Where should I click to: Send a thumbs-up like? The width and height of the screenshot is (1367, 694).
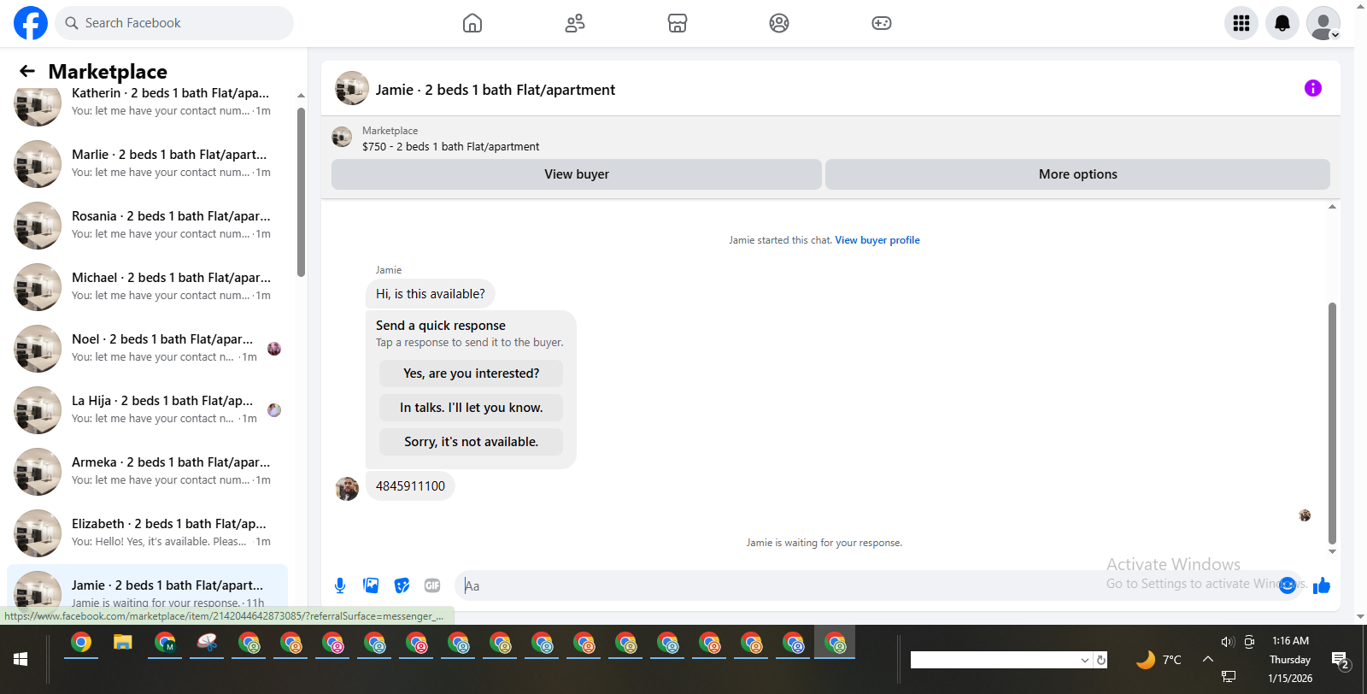1322,585
